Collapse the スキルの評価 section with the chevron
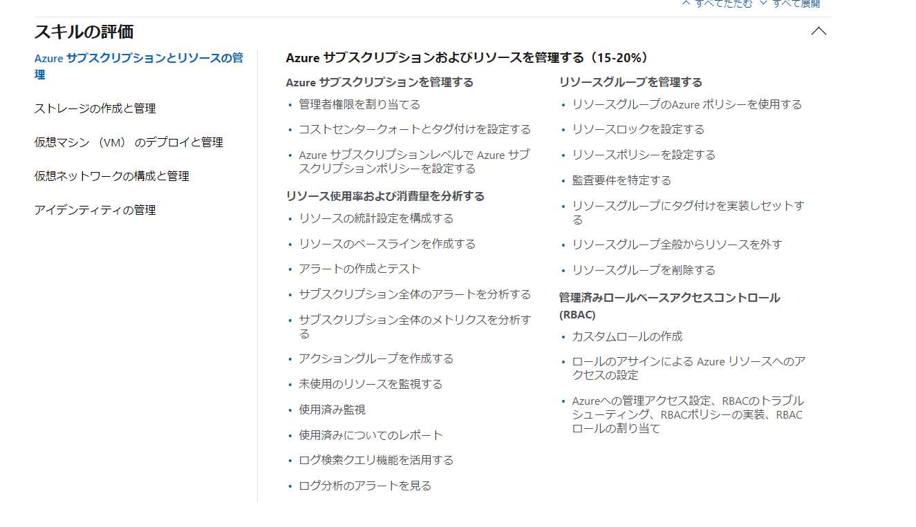Screen dimensions: 916x527 [819, 31]
